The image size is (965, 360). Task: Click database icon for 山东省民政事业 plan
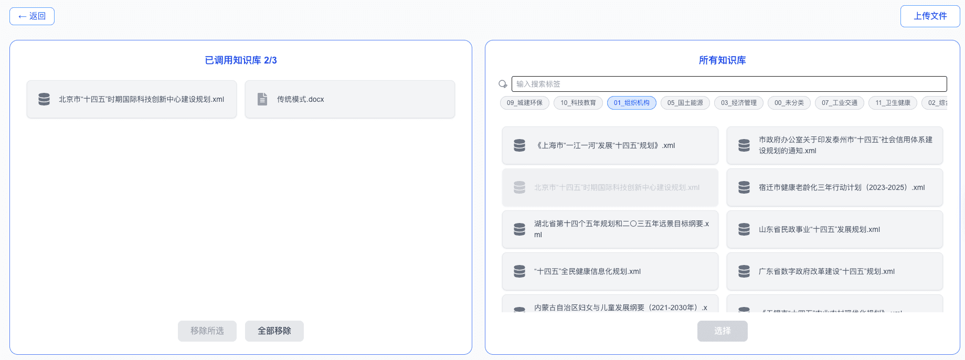pyautogui.click(x=744, y=229)
